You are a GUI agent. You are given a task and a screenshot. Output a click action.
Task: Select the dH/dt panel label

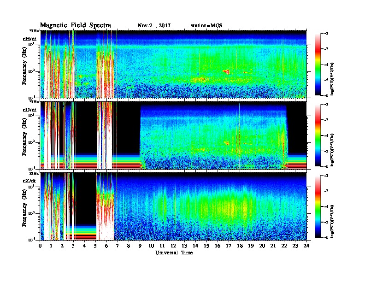click(x=30, y=39)
